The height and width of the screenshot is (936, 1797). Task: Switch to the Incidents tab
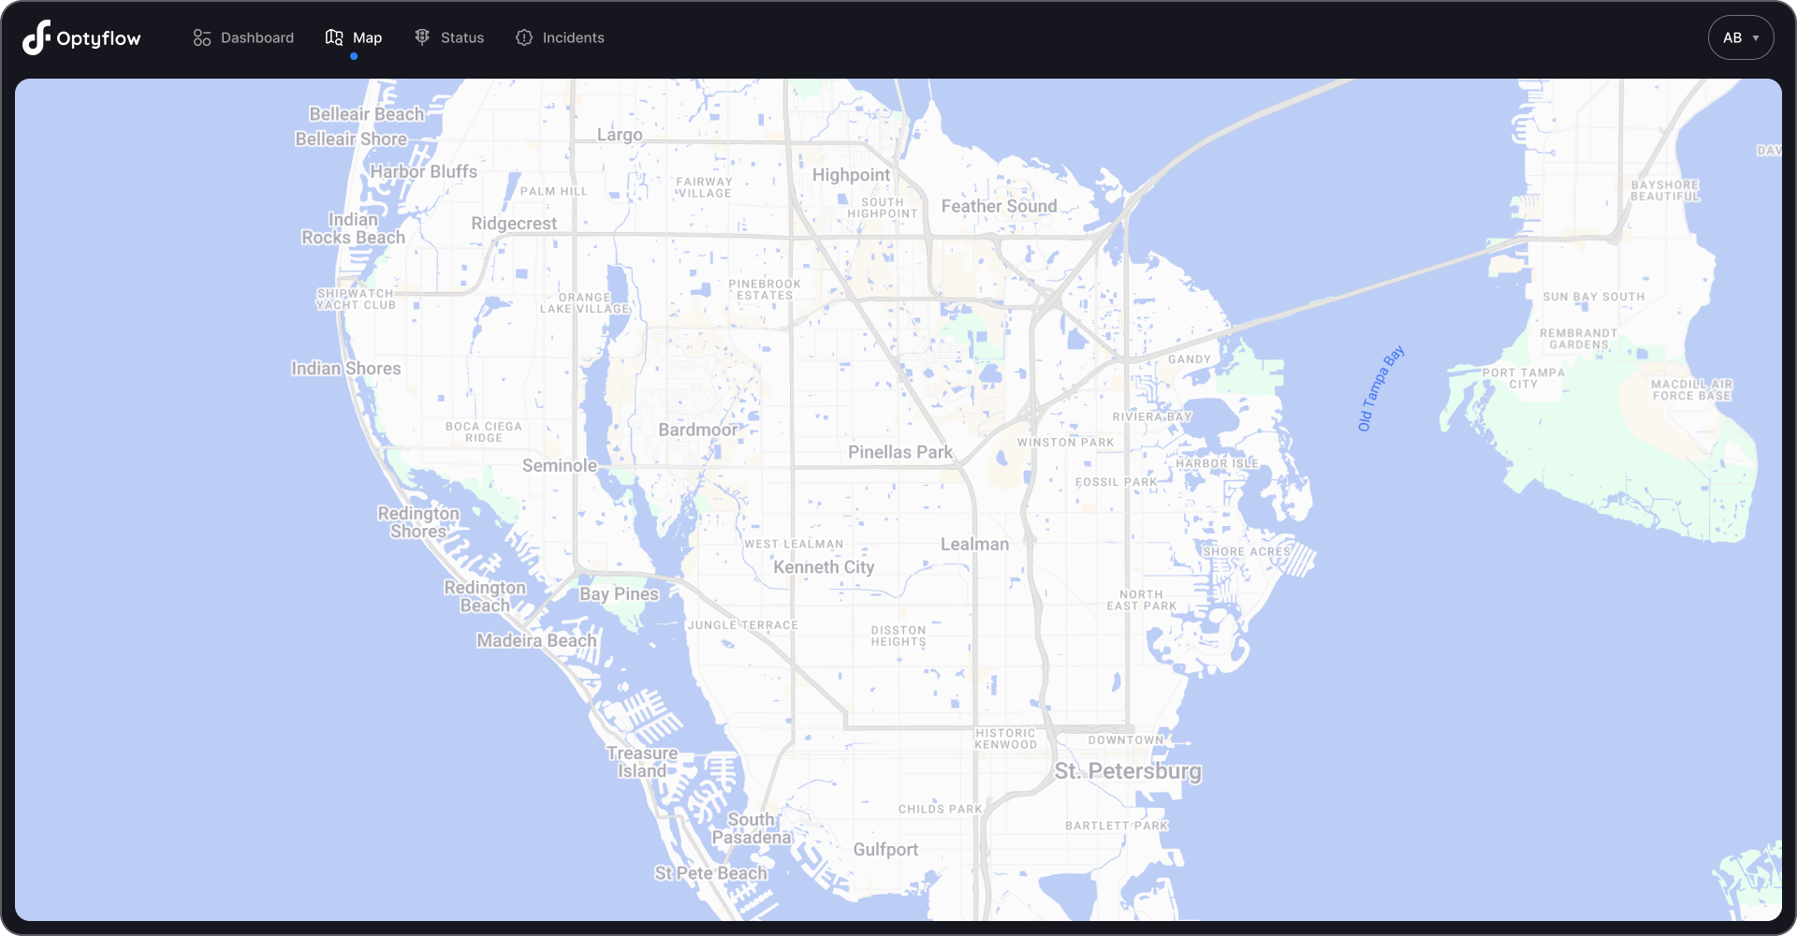pyautogui.click(x=573, y=37)
